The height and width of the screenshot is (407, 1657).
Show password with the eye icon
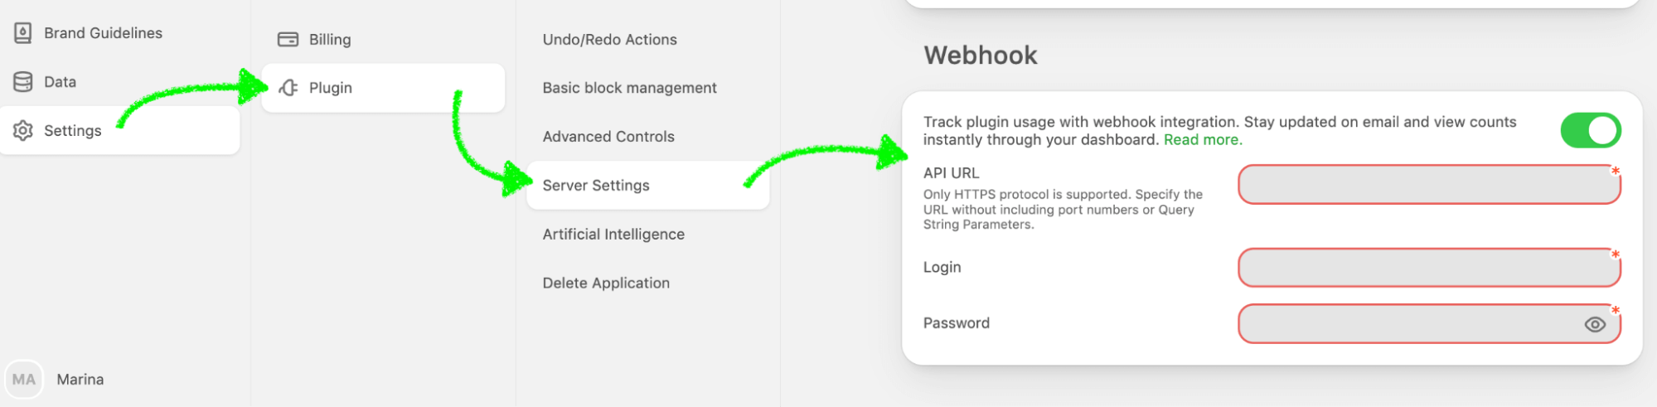[1594, 325]
